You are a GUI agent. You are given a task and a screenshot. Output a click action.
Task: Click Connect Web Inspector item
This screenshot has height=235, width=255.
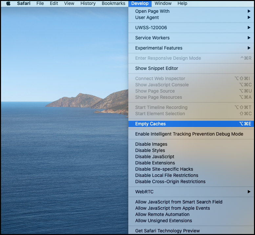(192, 78)
